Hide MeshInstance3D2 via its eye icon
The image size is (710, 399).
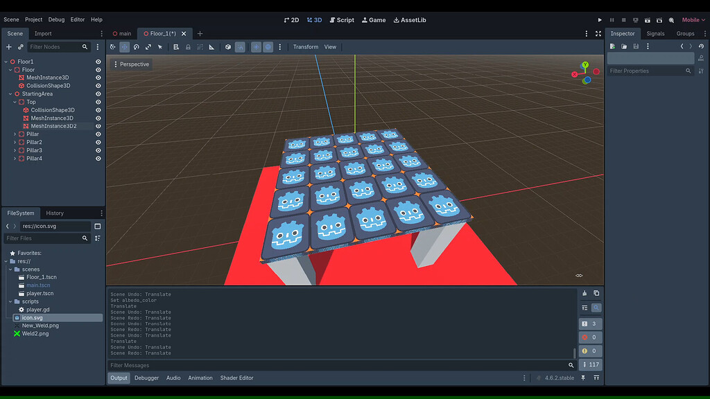pos(98,126)
